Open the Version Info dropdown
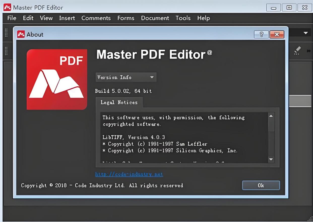Screen dimensions: 313x222 click(x=126, y=77)
